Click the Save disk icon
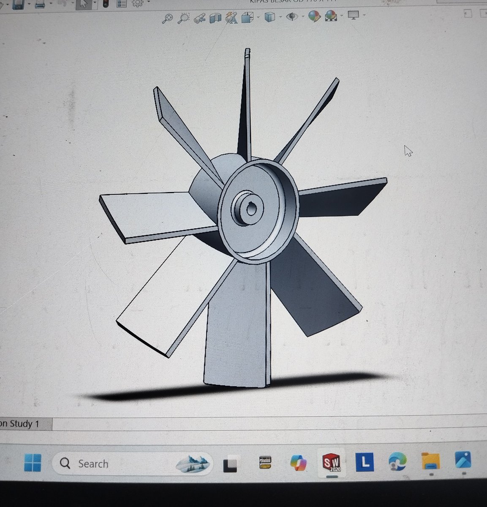Screen dimensions: 487x507 pos(18,5)
